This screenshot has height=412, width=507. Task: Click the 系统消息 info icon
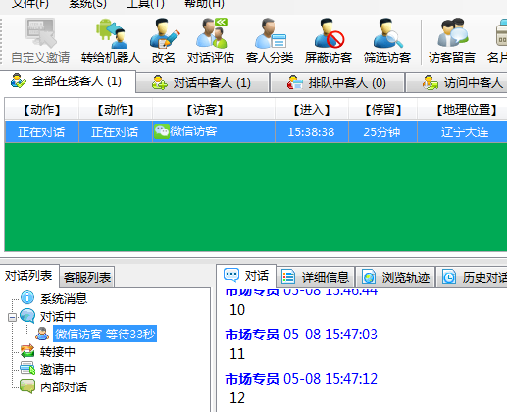click(27, 297)
